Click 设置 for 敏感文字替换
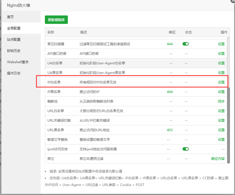 pyautogui.click(x=221, y=139)
